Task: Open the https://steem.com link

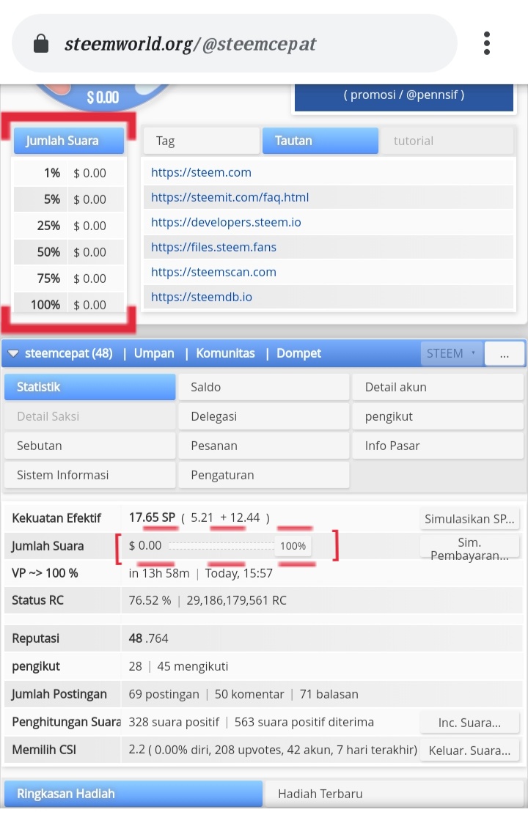Action: pyautogui.click(x=202, y=172)
